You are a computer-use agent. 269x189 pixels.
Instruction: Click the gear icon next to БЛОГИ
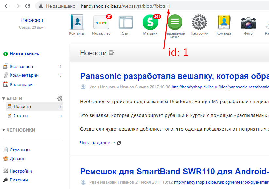pos(60,98)
